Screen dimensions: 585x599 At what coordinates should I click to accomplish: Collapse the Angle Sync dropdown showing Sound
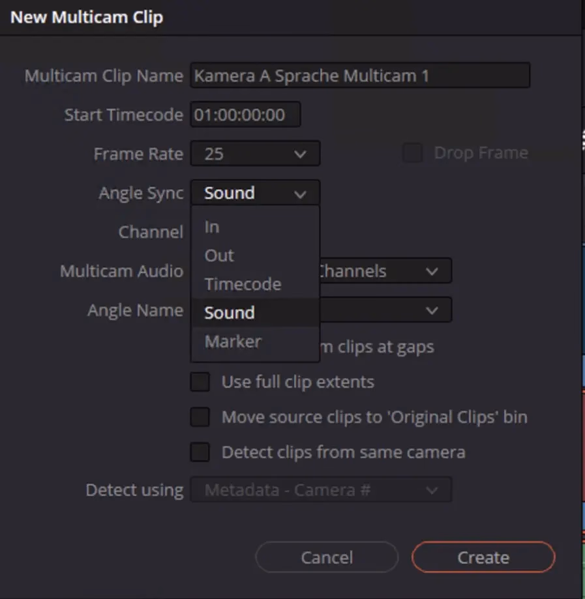pos(255,193)
